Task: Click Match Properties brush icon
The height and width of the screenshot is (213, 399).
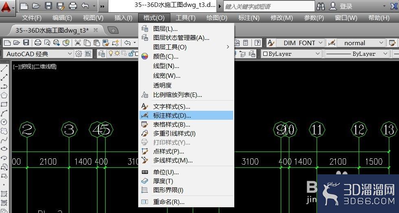Action: pyautogui.click(x=106, y=43)
